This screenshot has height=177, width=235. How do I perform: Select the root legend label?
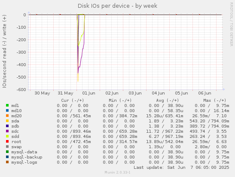(x=16, y=142)
